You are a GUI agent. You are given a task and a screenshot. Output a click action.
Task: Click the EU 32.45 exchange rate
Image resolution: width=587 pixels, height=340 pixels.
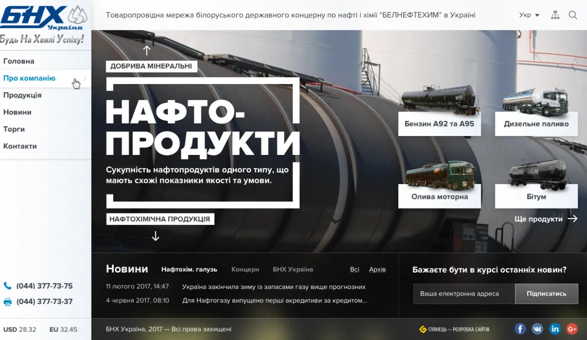click(63, 329)
